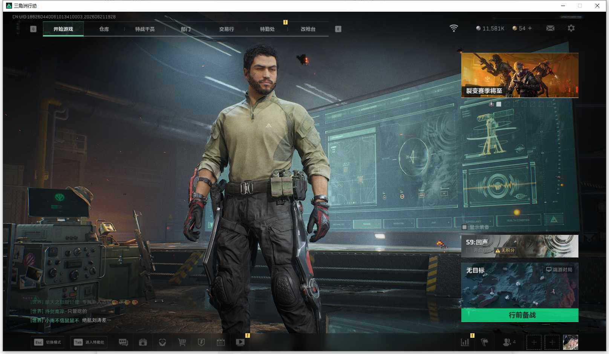Open the chat speech-bubble icon
The image size is (609, 354).
(x=123, y=342)
